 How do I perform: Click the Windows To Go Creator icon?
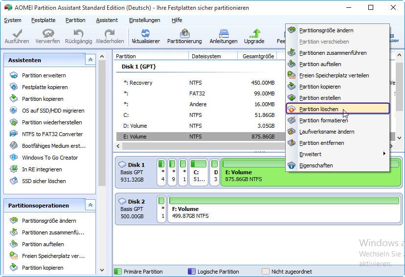point(14,158)
